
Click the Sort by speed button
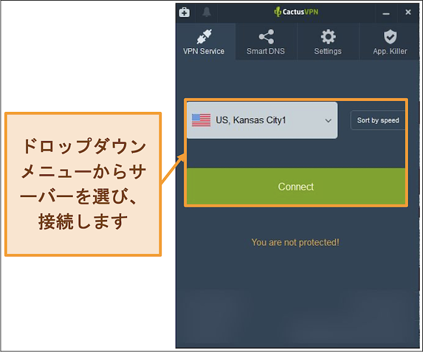377,120
